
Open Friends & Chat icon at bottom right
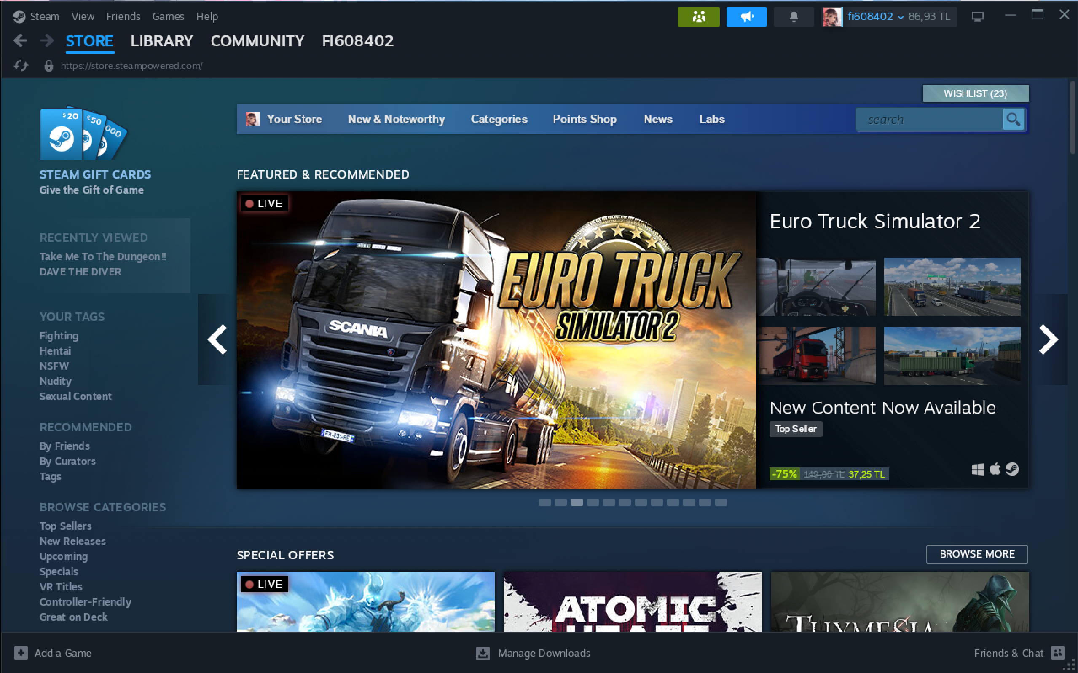click(1057, 653)
